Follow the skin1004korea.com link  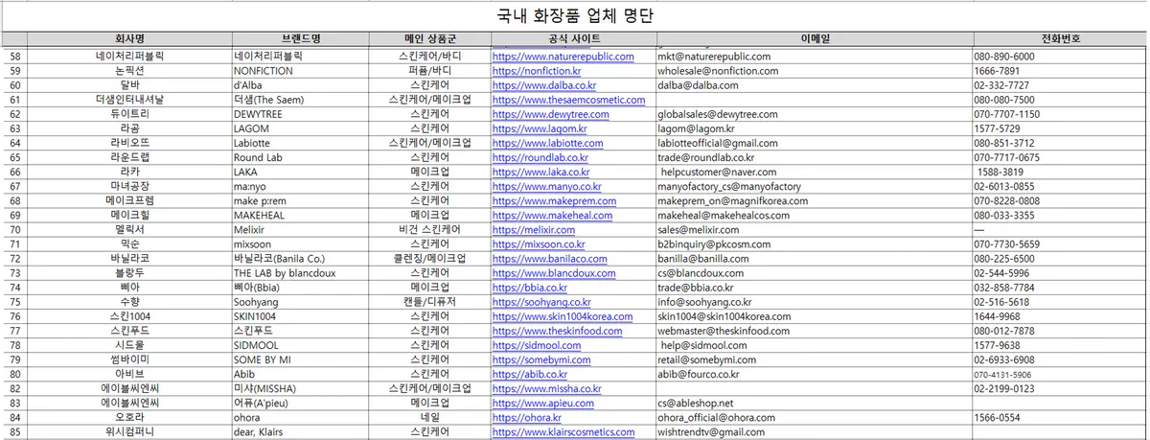[563, 316]
